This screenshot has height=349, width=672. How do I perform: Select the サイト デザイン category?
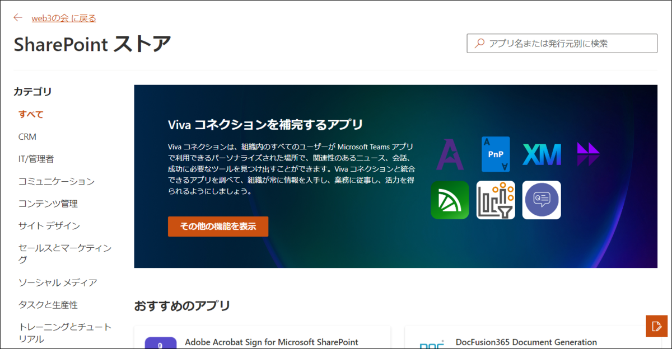click(49, 226)
